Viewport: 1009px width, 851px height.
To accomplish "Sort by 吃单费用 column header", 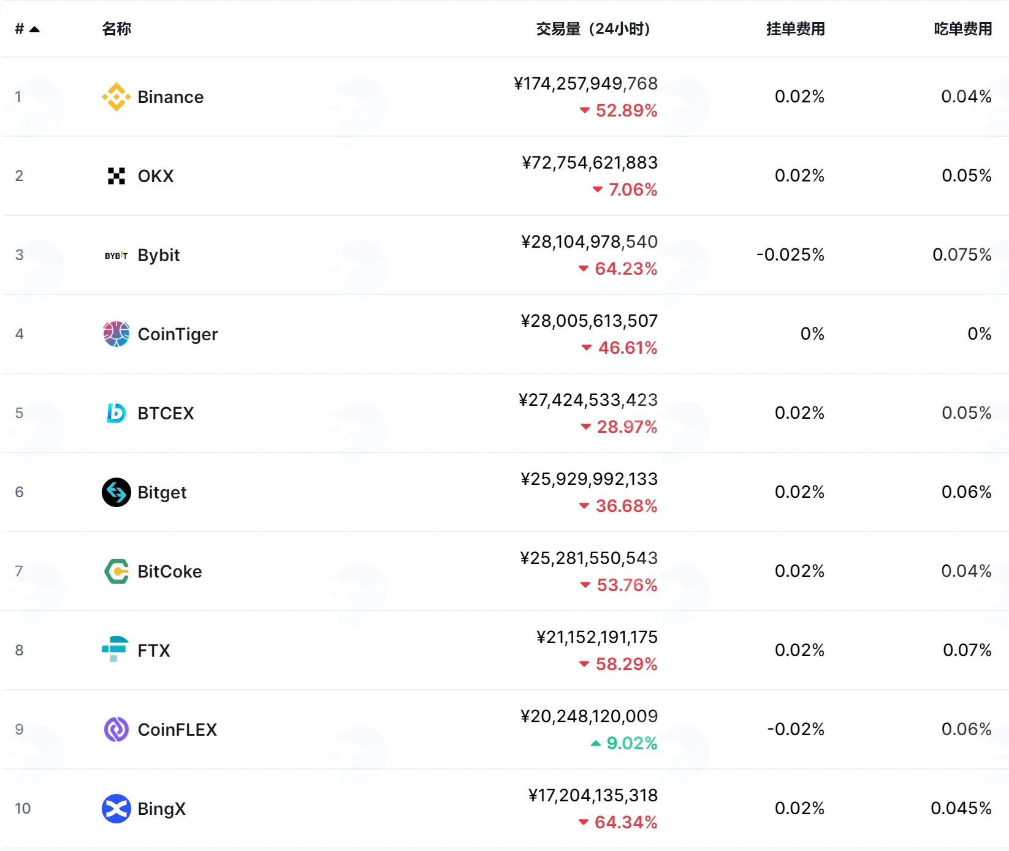I will [x=962, y=29].
